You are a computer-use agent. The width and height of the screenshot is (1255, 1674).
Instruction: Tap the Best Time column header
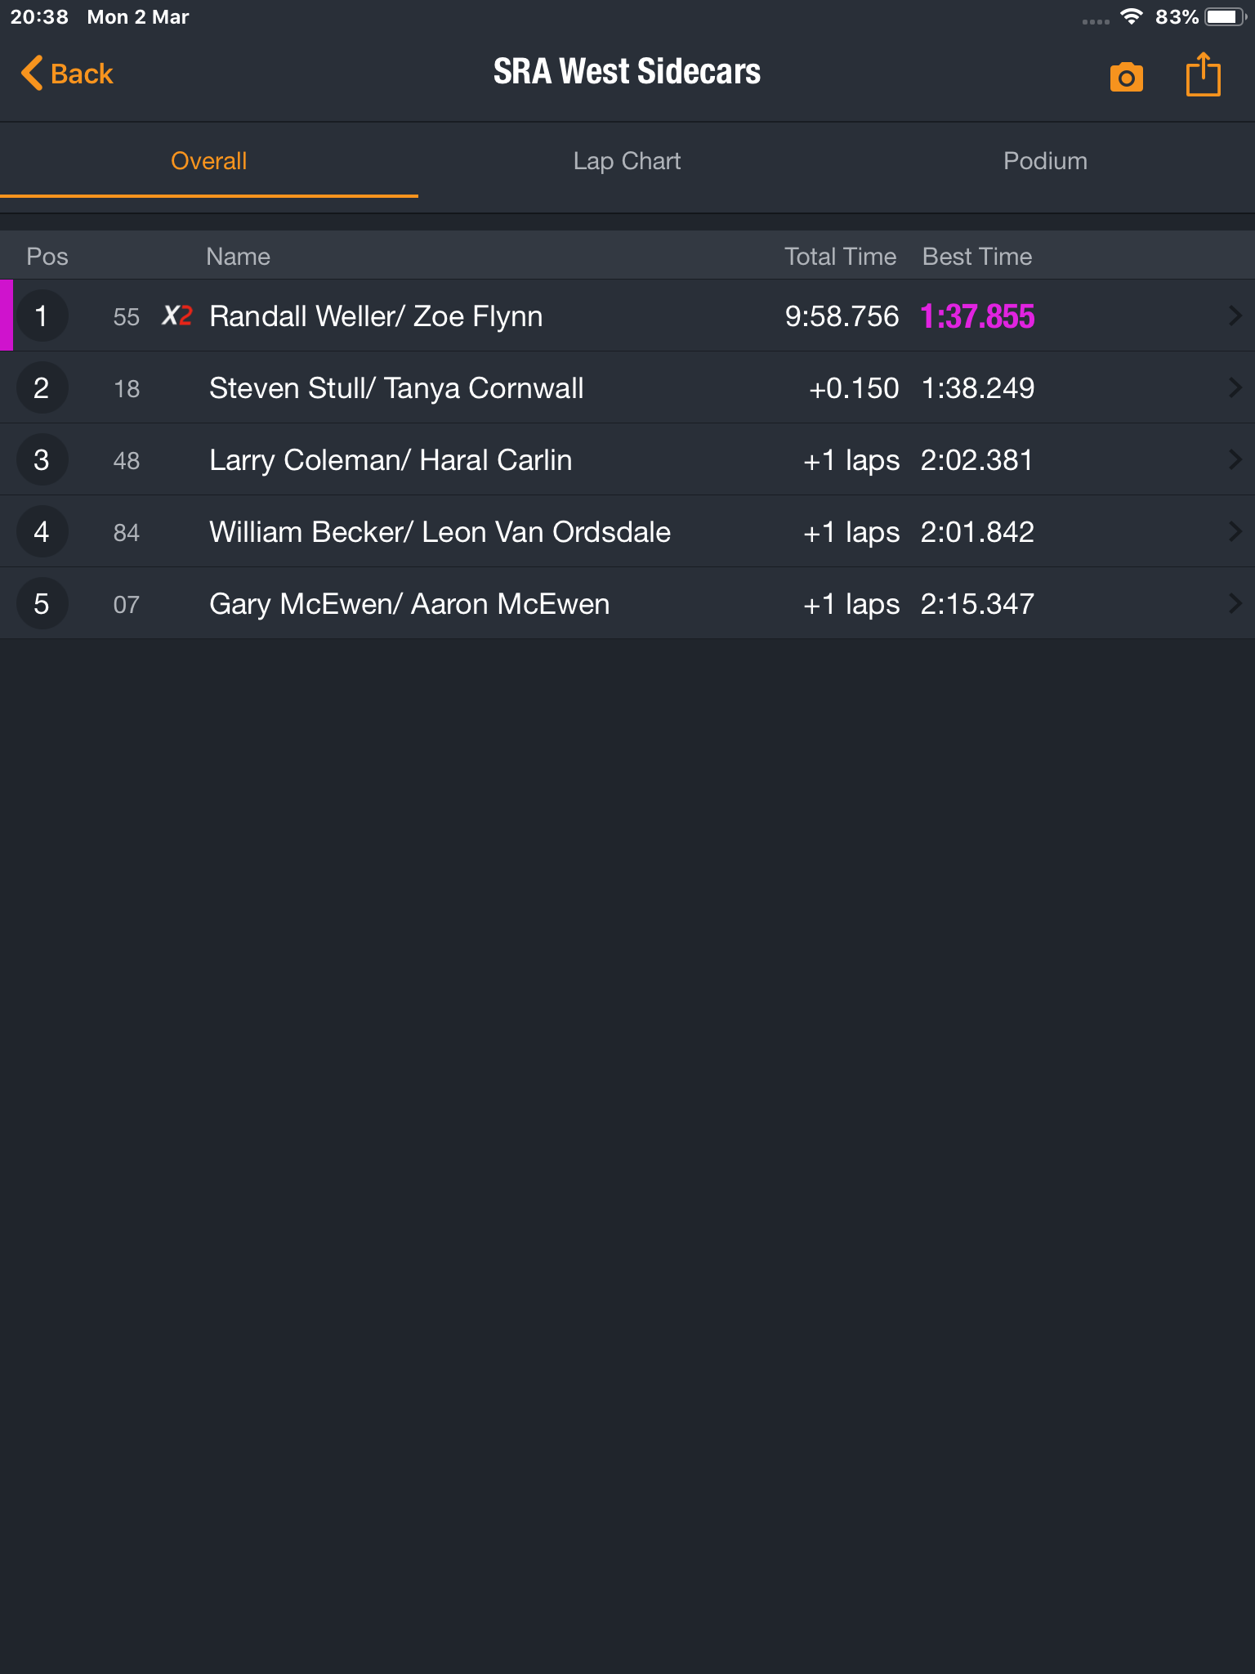tap(977, 257)
